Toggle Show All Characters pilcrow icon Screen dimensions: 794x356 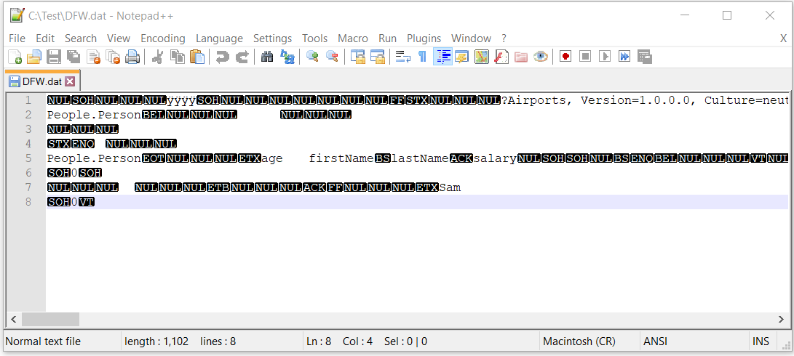coord(422,57)
